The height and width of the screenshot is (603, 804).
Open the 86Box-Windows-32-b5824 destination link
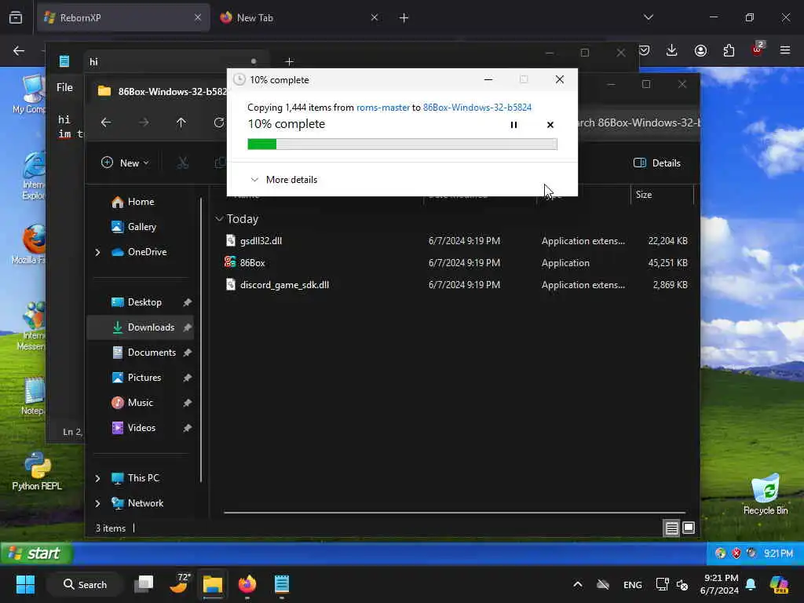477,107
